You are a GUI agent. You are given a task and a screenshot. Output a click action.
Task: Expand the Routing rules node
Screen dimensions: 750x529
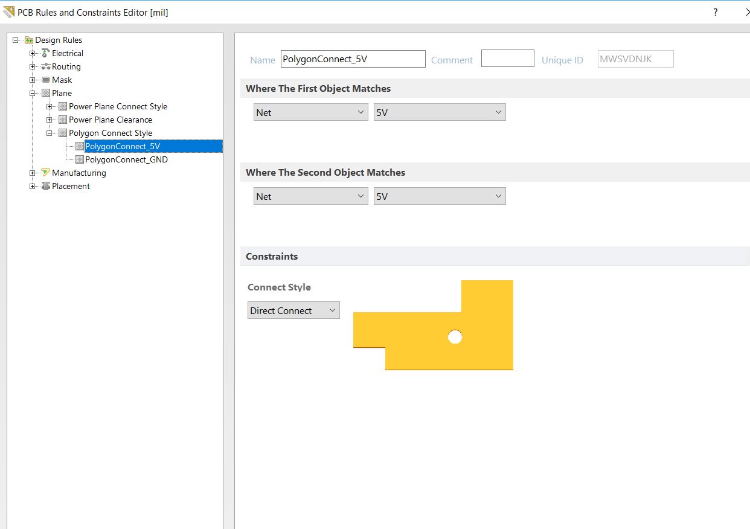coord(33,66)
